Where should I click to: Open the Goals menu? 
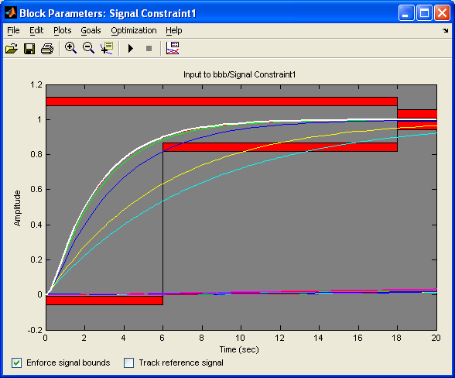coord(91,30)
